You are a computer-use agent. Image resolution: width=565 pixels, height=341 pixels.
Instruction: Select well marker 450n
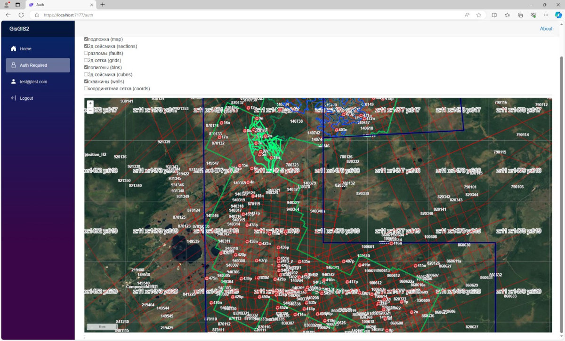coord(259,297)
